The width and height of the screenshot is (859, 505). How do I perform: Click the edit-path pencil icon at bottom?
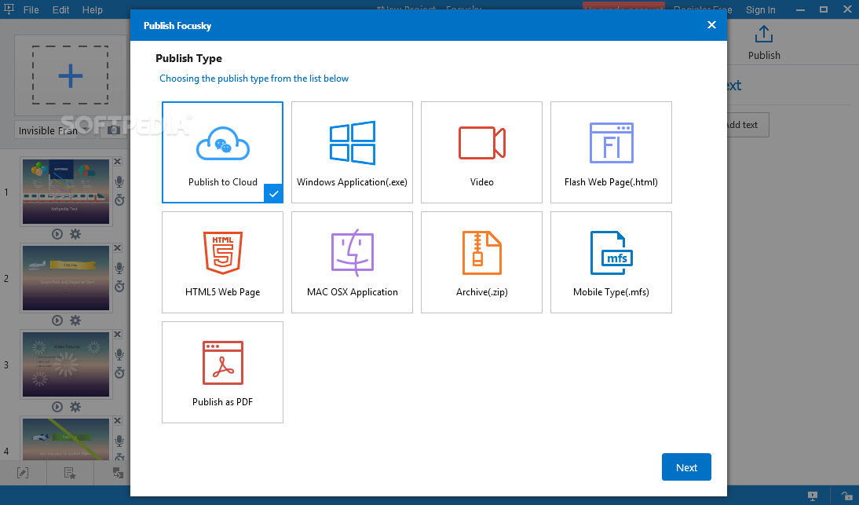(x=23, y=473)
